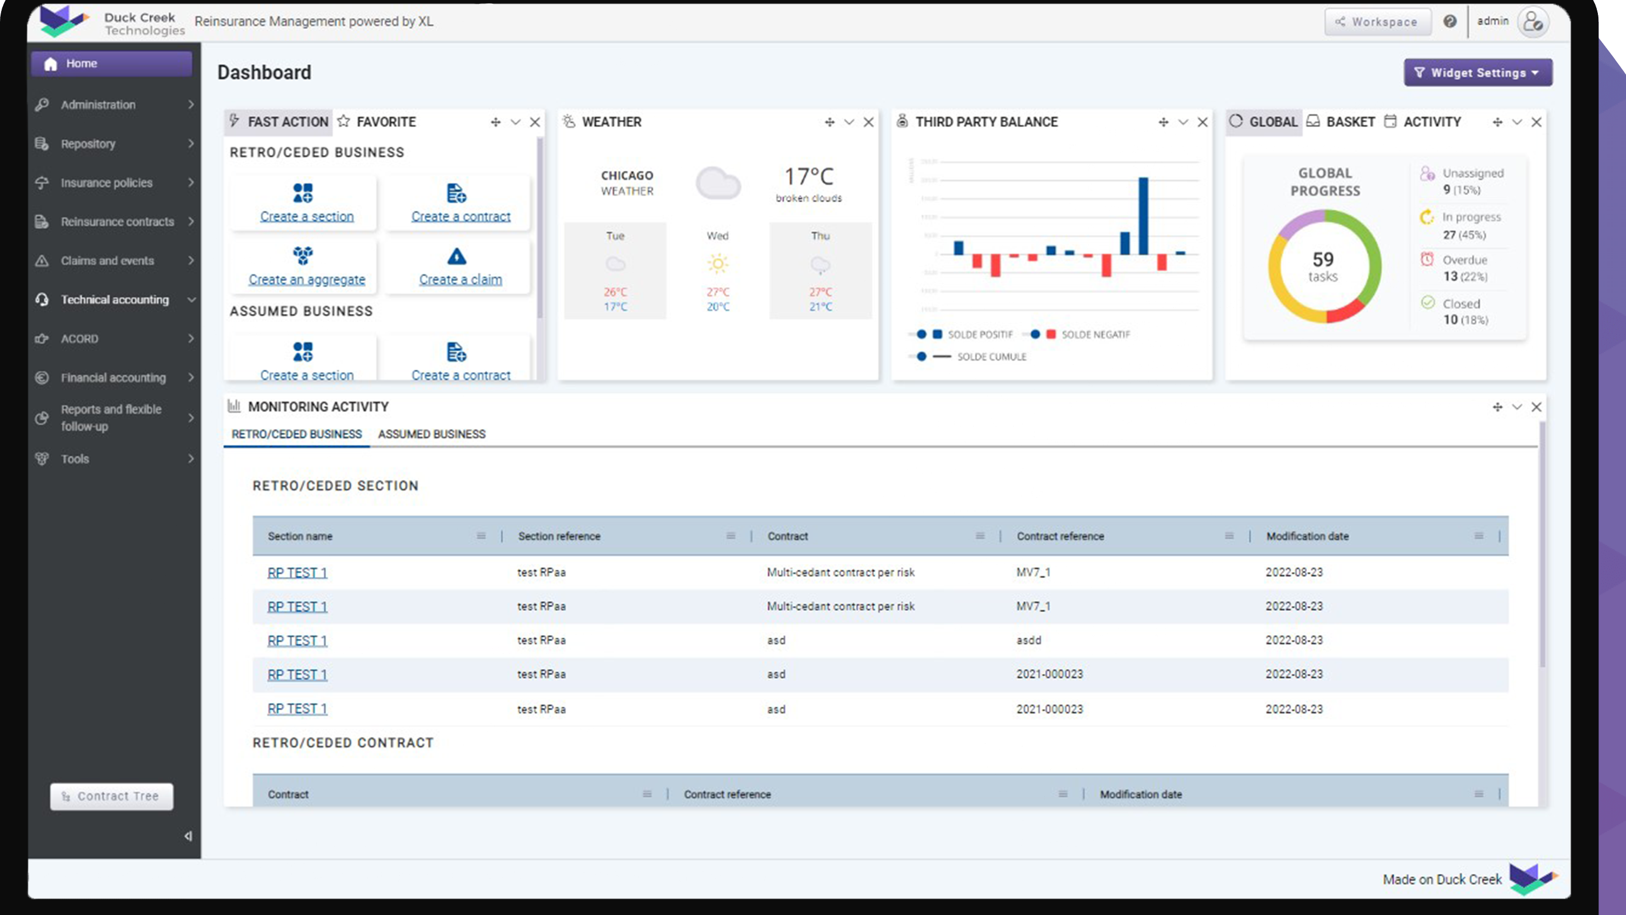Open Contract reference column menu icon
Viewport: 1626px width, 915px height.
pyautogui.click(x=1229, y=536)
